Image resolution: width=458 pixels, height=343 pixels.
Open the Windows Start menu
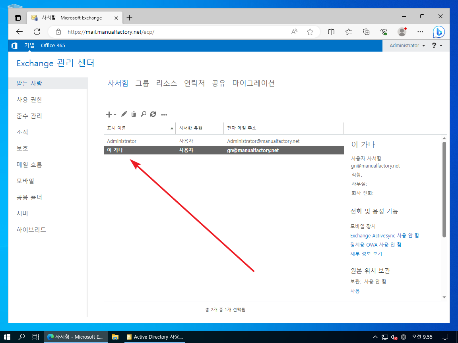pyautogui.click(x=7, y=337)
